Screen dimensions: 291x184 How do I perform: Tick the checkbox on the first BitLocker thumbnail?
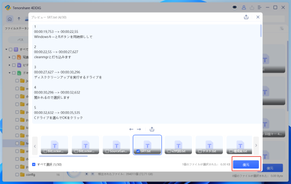click(45, 151)
